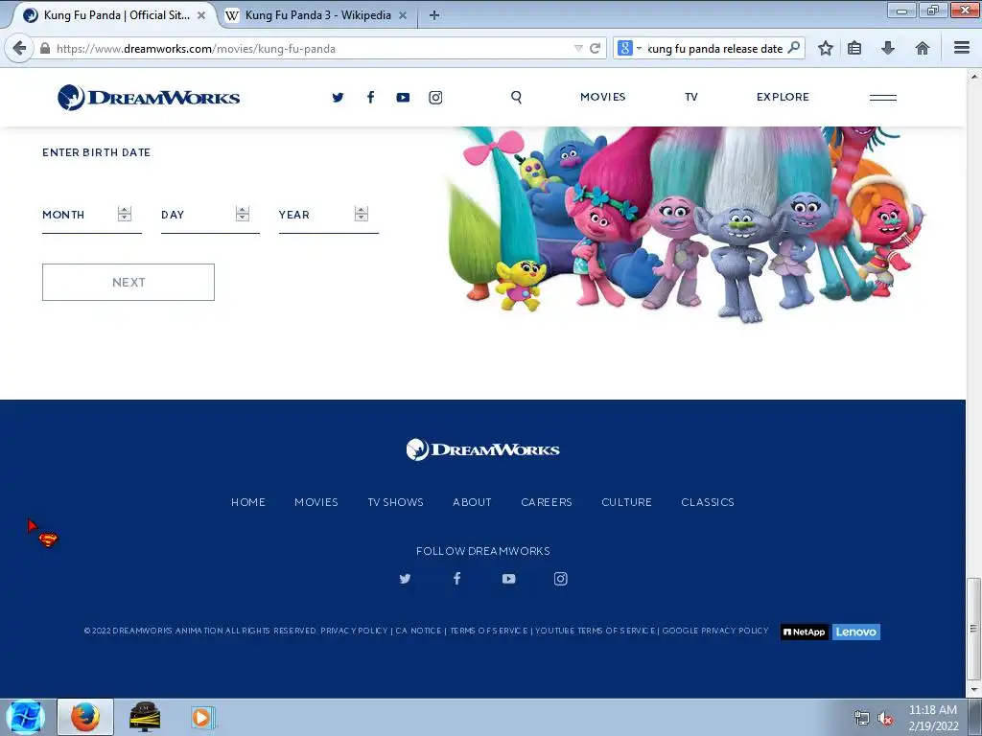Click the scrollbar down arrow
Image resolution: width=982 pixels, height=736 pixels.
click(x=973, y=690)
